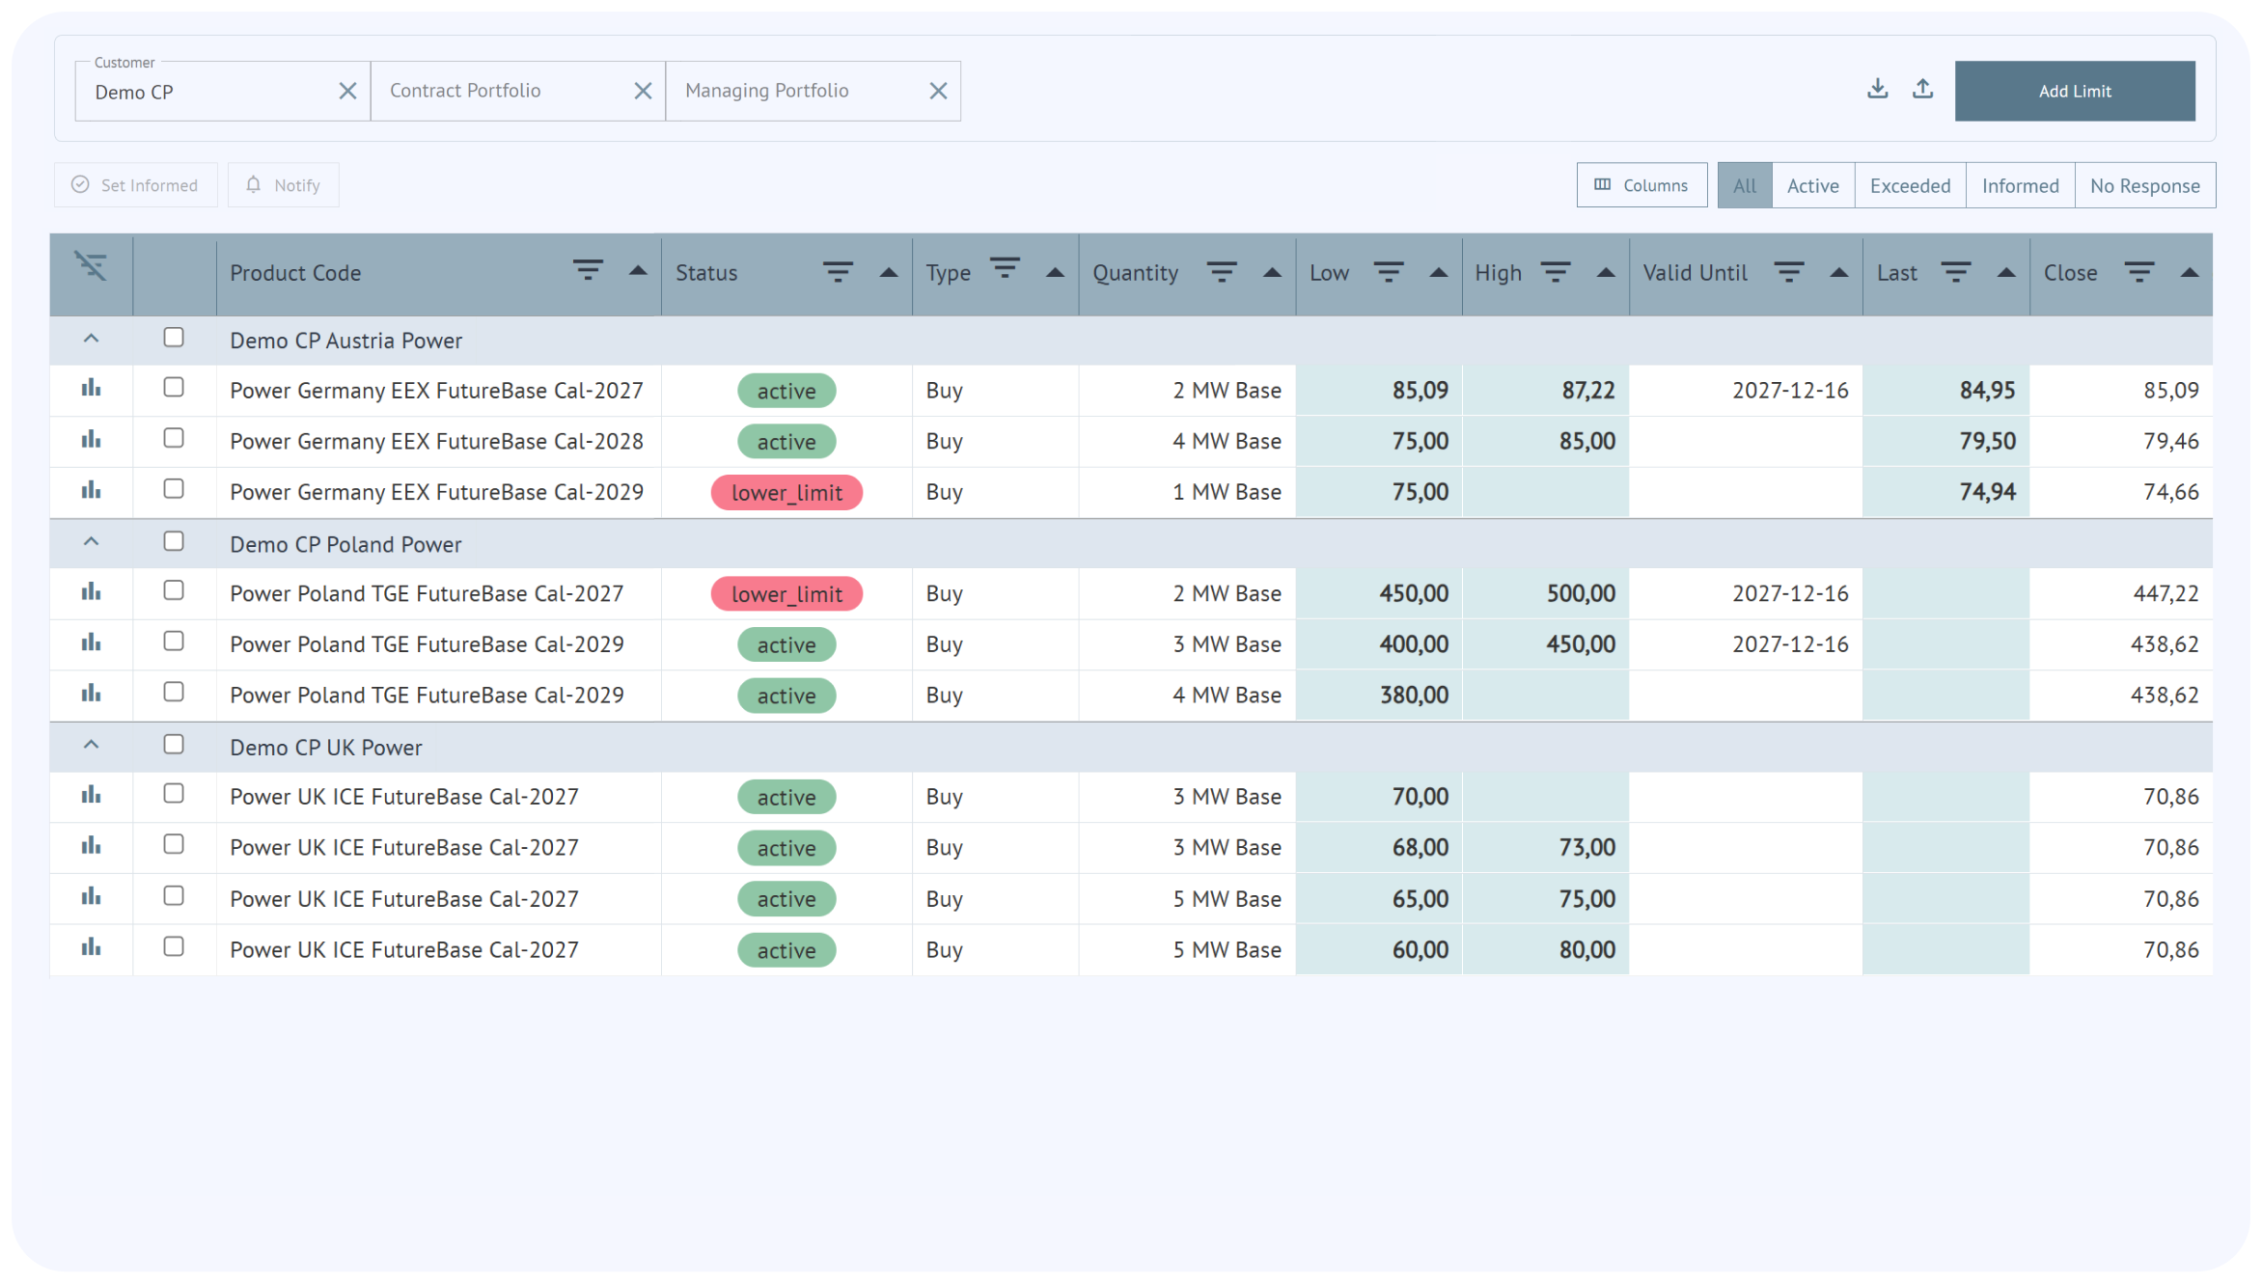
Task: Select the No Response tab
Action: [2144, 185]
